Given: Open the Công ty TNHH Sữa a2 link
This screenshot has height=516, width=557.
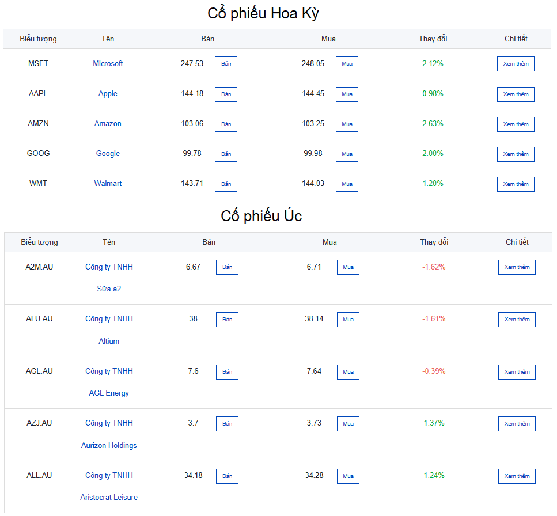Looking at the screenshot, I should point(109,278).
